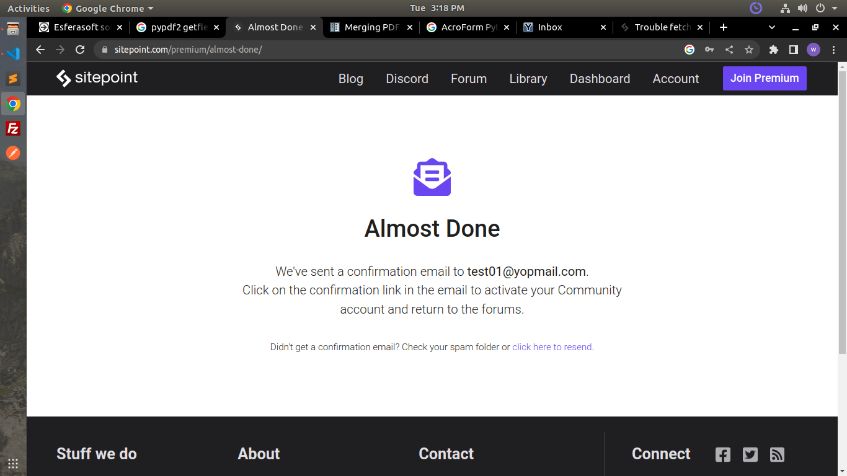Open the Forum menu item
The image size is (847, 476).
coord(468,79)
